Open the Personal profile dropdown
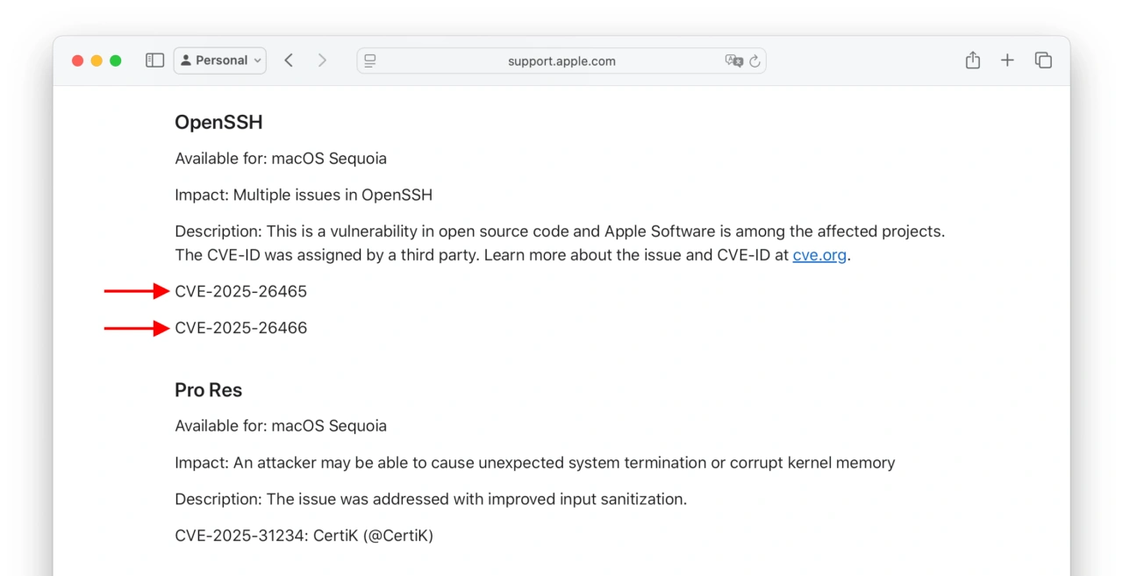Image resolution: width=1123 pixels, height=576 pixels. point(220,60)
